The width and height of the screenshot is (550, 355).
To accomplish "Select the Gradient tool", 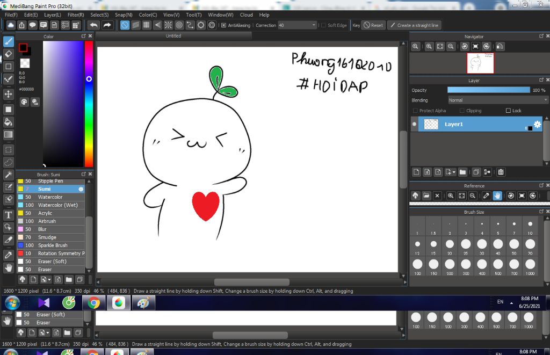I will [9, 134].
